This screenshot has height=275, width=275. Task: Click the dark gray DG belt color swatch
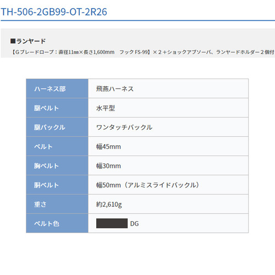point(112,223)
